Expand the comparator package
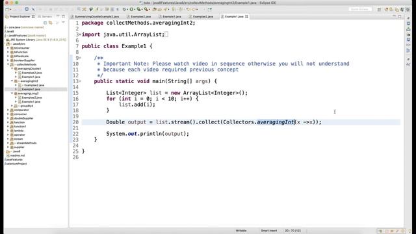The image size is (416, 234). click(8, 110)
